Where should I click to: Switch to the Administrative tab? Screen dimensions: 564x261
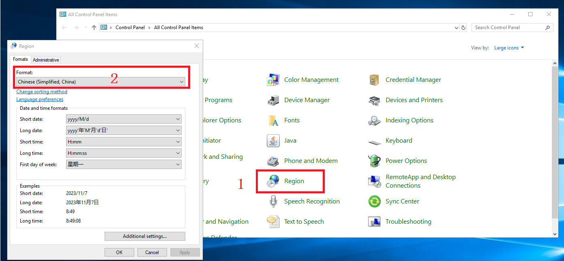(46, 60)
